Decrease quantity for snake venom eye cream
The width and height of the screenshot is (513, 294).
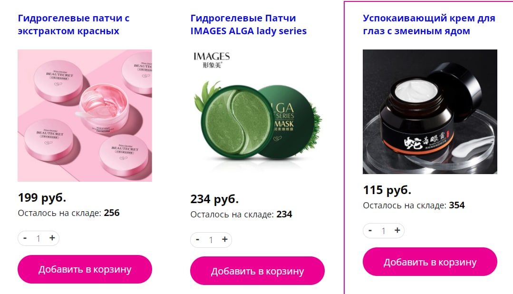(x=370, y=230)
